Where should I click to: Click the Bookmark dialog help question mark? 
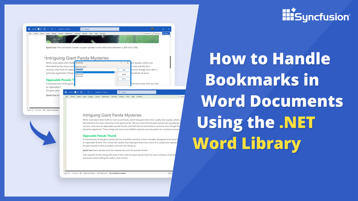pyautogui.click(x=121, y=63)
